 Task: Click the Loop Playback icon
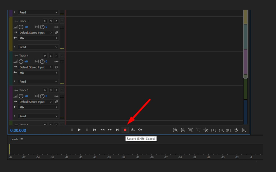pyautogui.click(x=132, y=130)
